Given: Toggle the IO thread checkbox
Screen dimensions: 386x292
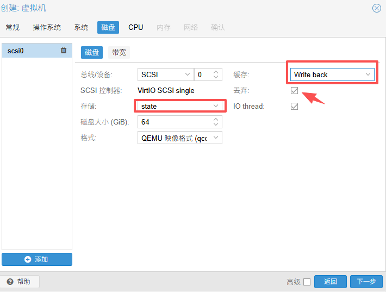Looking at the screenshot, I should (x=294, y=106).
